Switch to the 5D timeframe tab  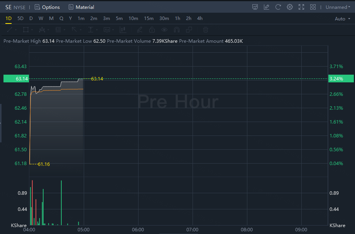coord(20,18)
